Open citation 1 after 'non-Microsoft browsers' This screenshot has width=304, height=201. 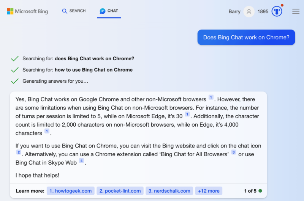[x=211, y=97]
